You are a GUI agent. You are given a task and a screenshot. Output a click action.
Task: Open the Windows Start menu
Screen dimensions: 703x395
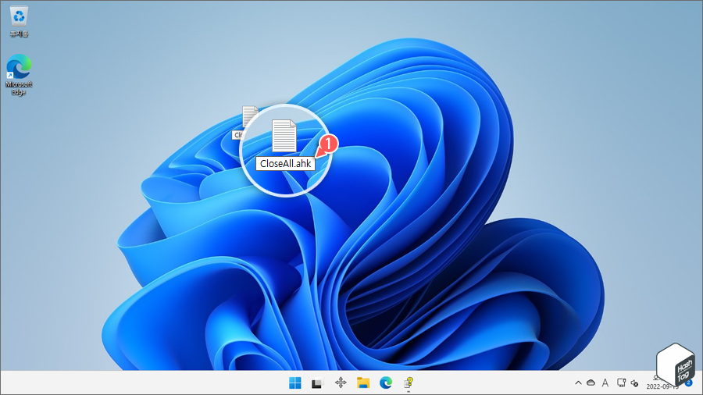click(x=295, y=383)
